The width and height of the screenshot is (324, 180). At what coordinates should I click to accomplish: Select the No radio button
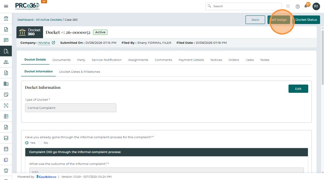click(x=40, y=143)
